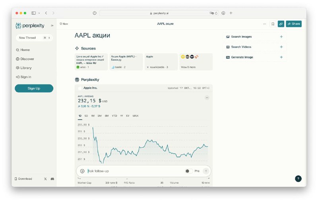This screenshot has width=318, height=202.
Task: Open the Library section
Action: coord(24,68)
